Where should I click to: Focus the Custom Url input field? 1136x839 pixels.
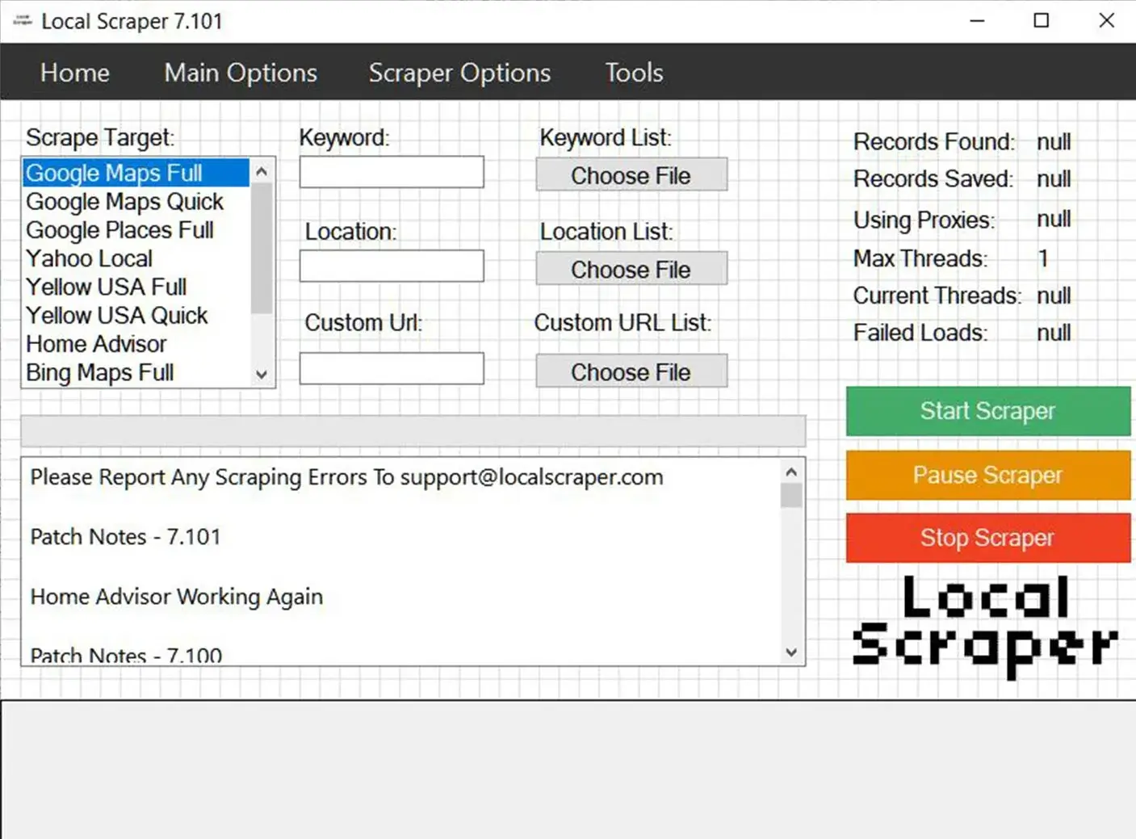point(392,368)
